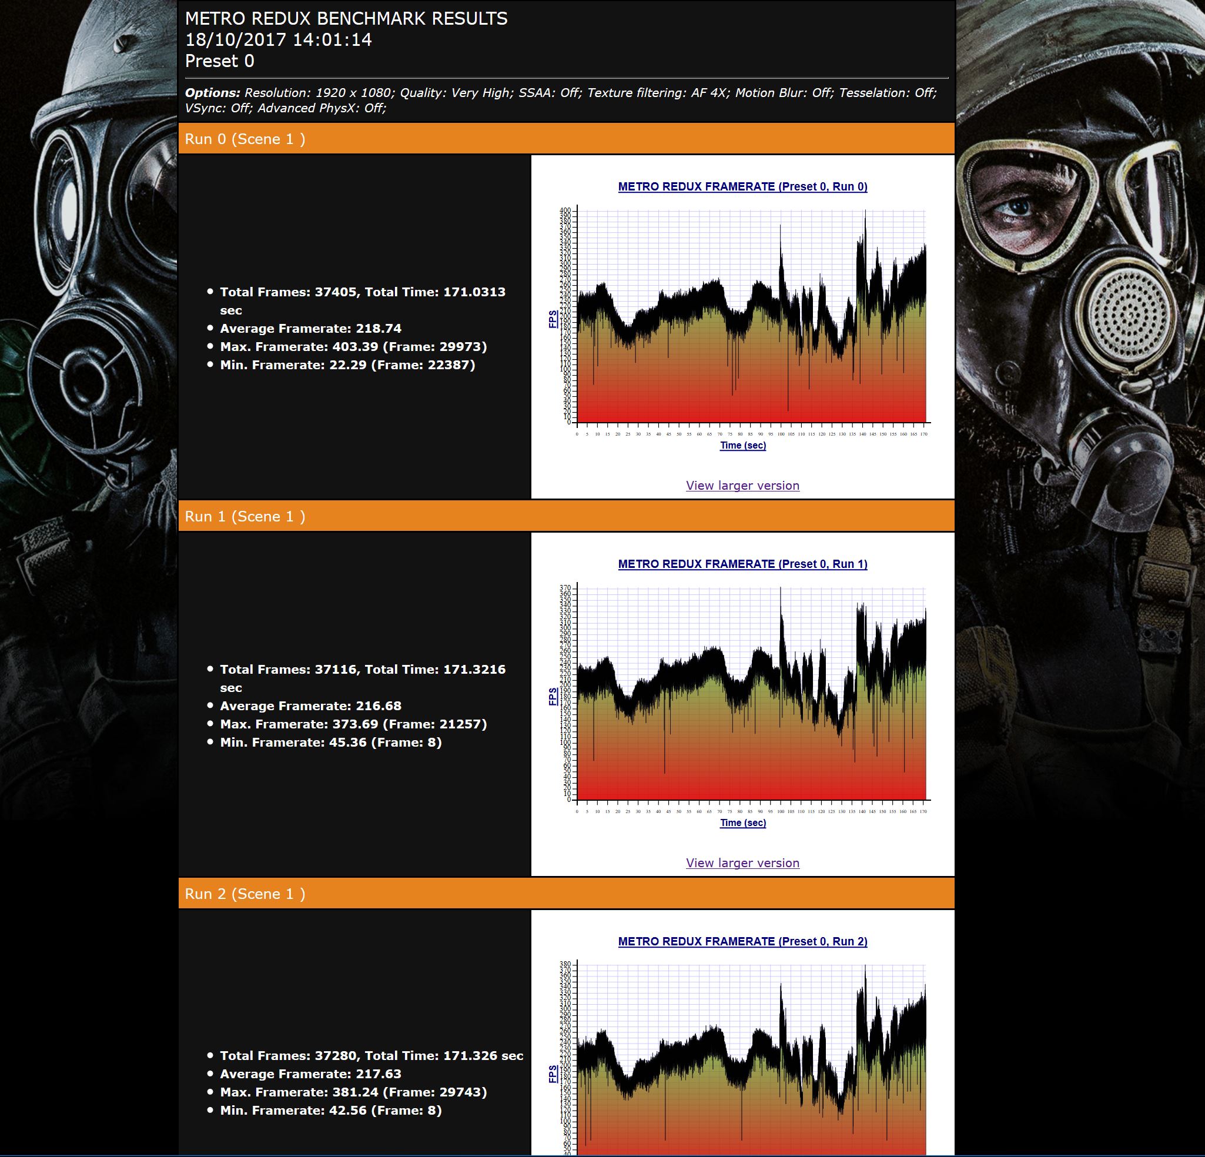Click 'METRO REDUX BENCHMARK RESULTS' heading
The image size is (1205, 1157).
tap(346, 18)
